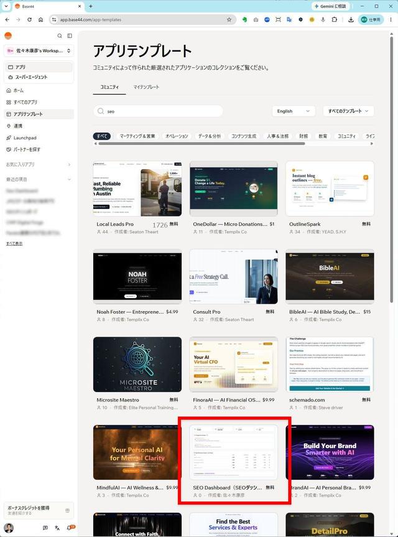Click the Google Translate extension icon
The width and height of the screenshot is (398, 537).
(x=289, y=20)
